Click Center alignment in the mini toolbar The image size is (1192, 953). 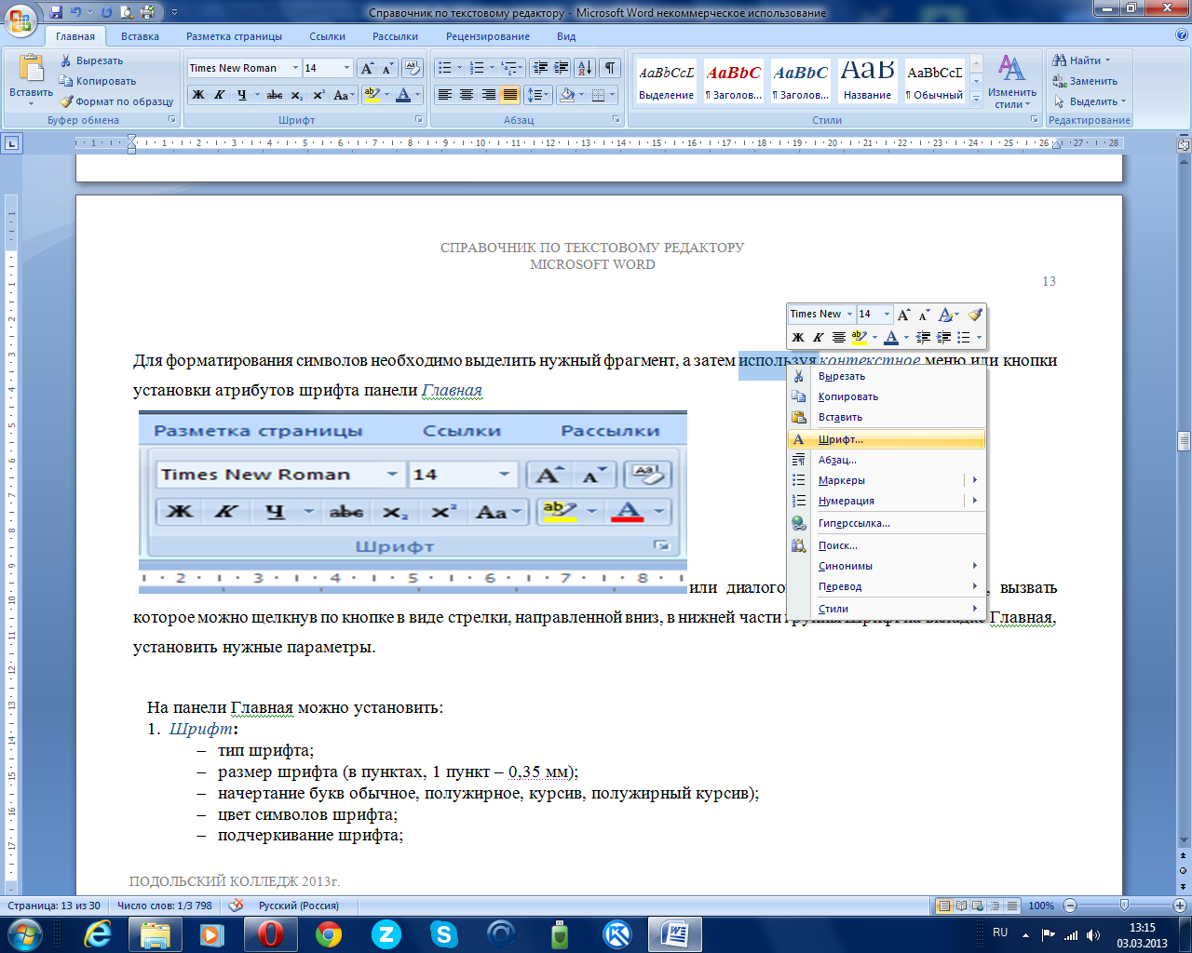[x=839, y=337]
